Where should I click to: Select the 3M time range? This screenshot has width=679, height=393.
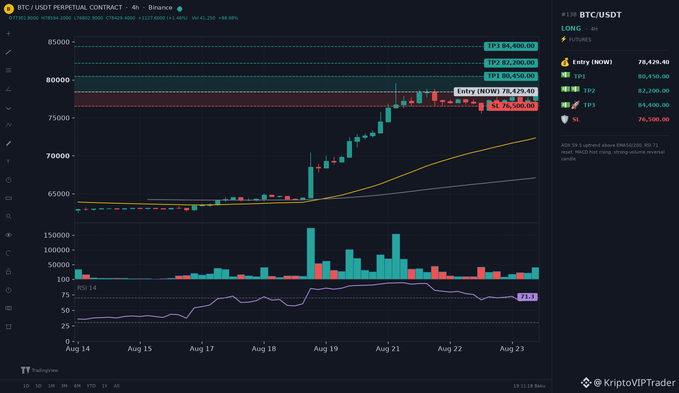pos(64,386)
